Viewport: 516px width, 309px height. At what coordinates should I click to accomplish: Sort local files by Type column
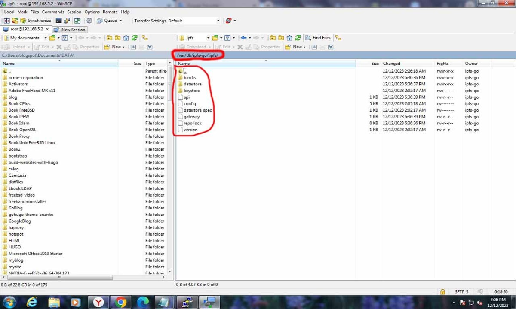coord(155,63)
